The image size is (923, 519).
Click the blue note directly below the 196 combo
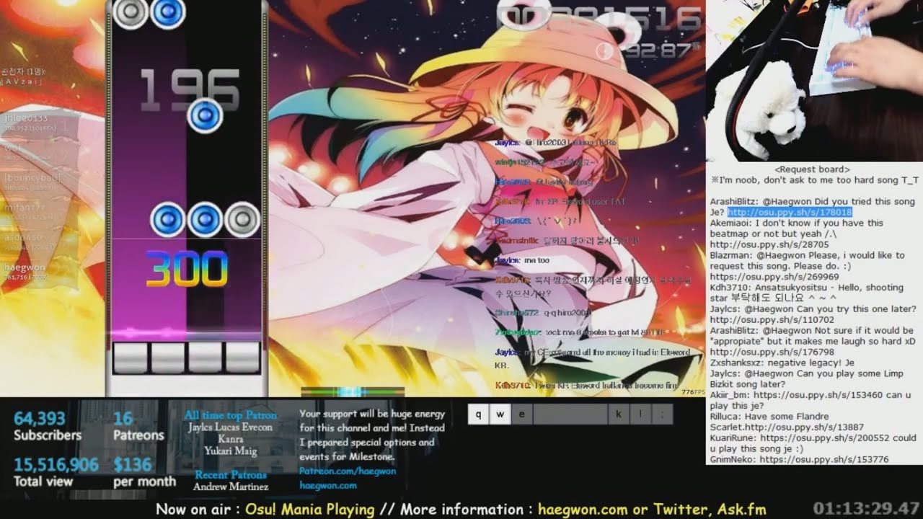[x=205, y=115]
